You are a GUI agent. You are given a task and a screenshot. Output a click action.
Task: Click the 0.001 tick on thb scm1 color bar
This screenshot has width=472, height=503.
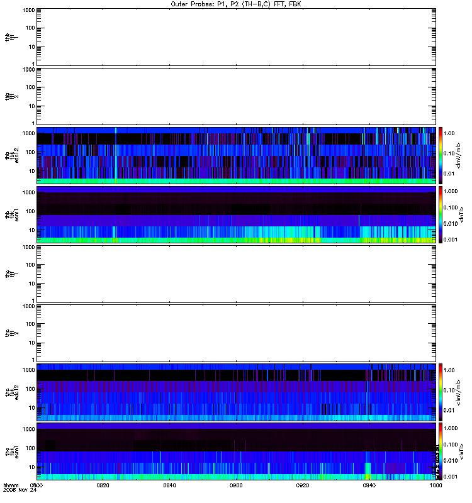451,240
